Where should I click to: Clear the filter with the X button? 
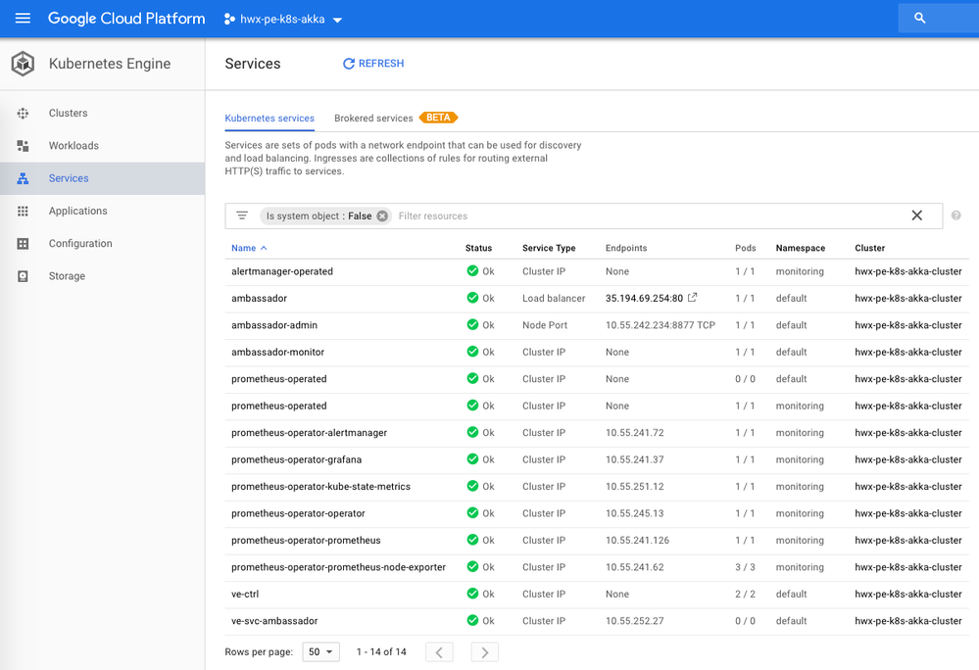[916, 215]
